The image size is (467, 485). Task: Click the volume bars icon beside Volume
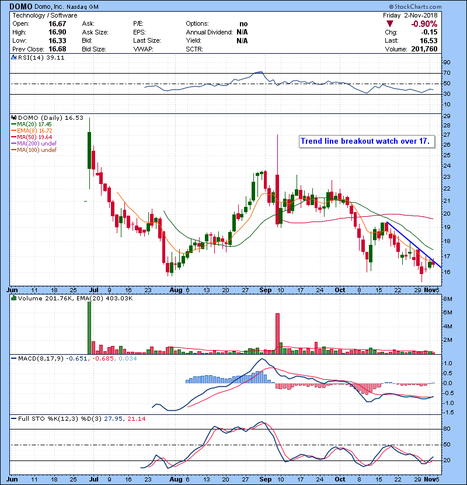point(13,299)
